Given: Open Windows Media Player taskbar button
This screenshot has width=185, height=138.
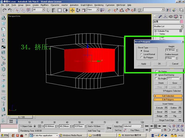Looking at the screenshot, I should [72, 135].
